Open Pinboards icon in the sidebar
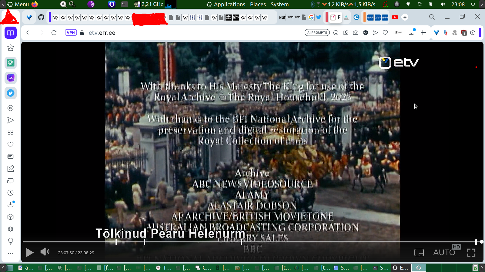The height and width of the screenshot is (272, 485). click(x=11, y=169)
